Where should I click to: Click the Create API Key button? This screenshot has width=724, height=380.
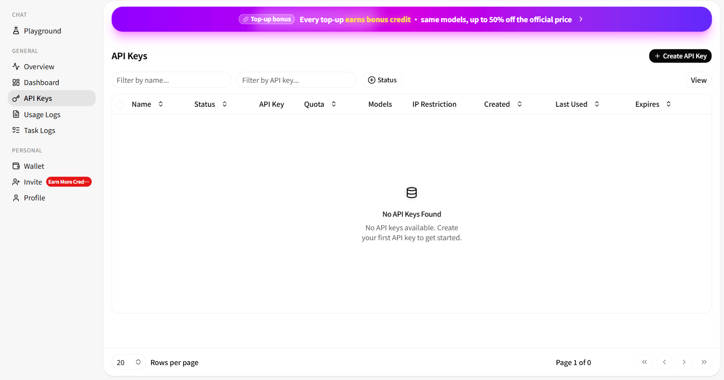pos(680,56)
